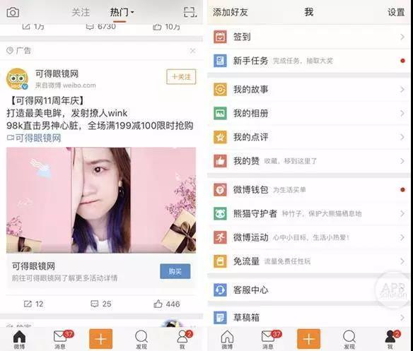The width and height of the screenshot is (413, 351).
Task: Tap the 新手任务 icon
Action: (x=220, y=61)
